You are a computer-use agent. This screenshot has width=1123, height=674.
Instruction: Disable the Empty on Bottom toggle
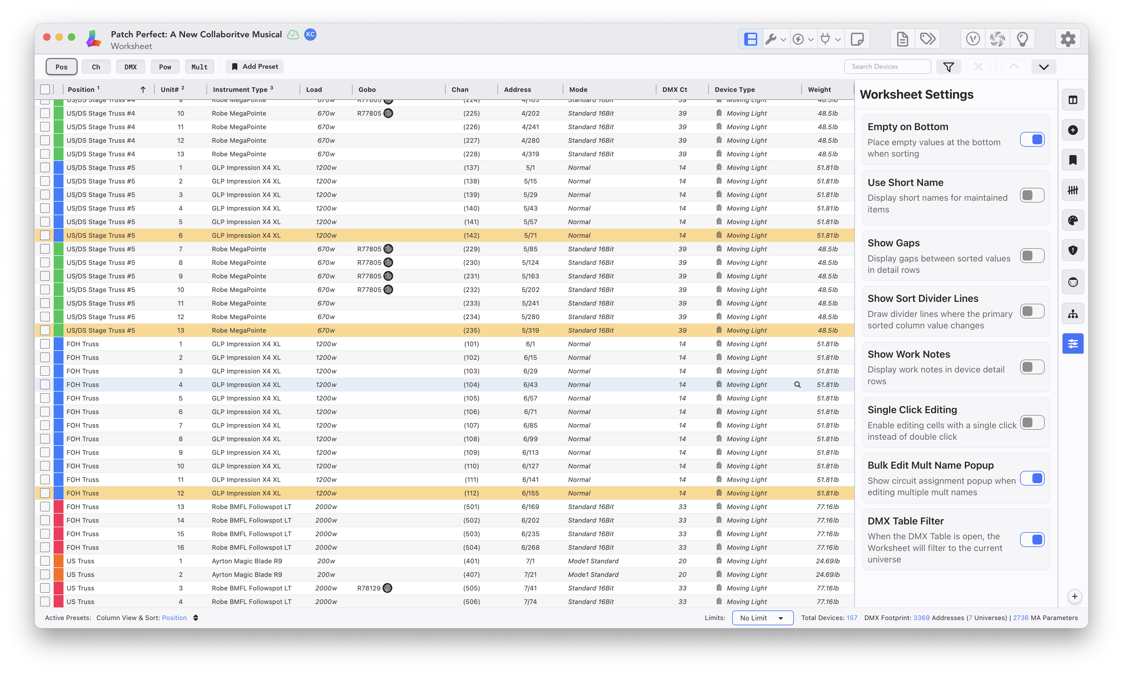tap(1032, 140)
